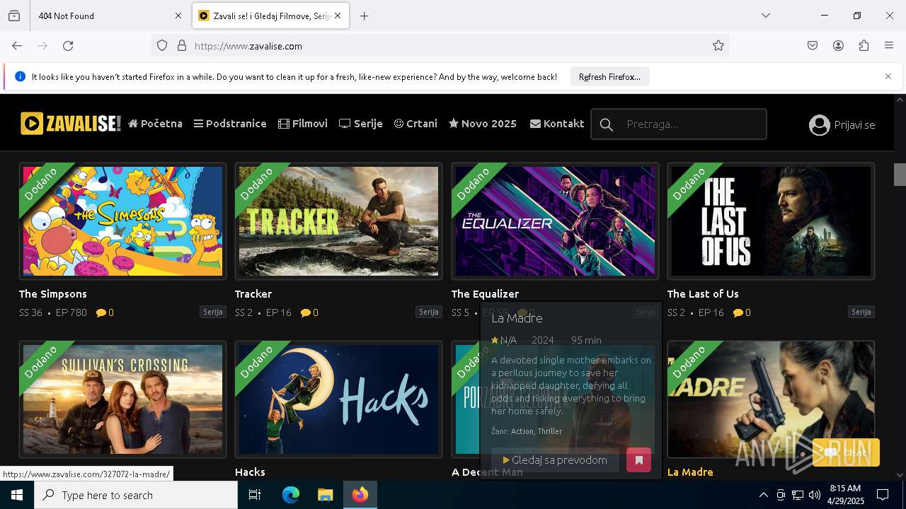Open the Novo 2025 page
This screenshot has width=906, height=509.
483,124
